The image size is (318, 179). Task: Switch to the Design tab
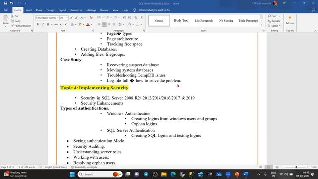pyautogui.click(x=50, y=10)
